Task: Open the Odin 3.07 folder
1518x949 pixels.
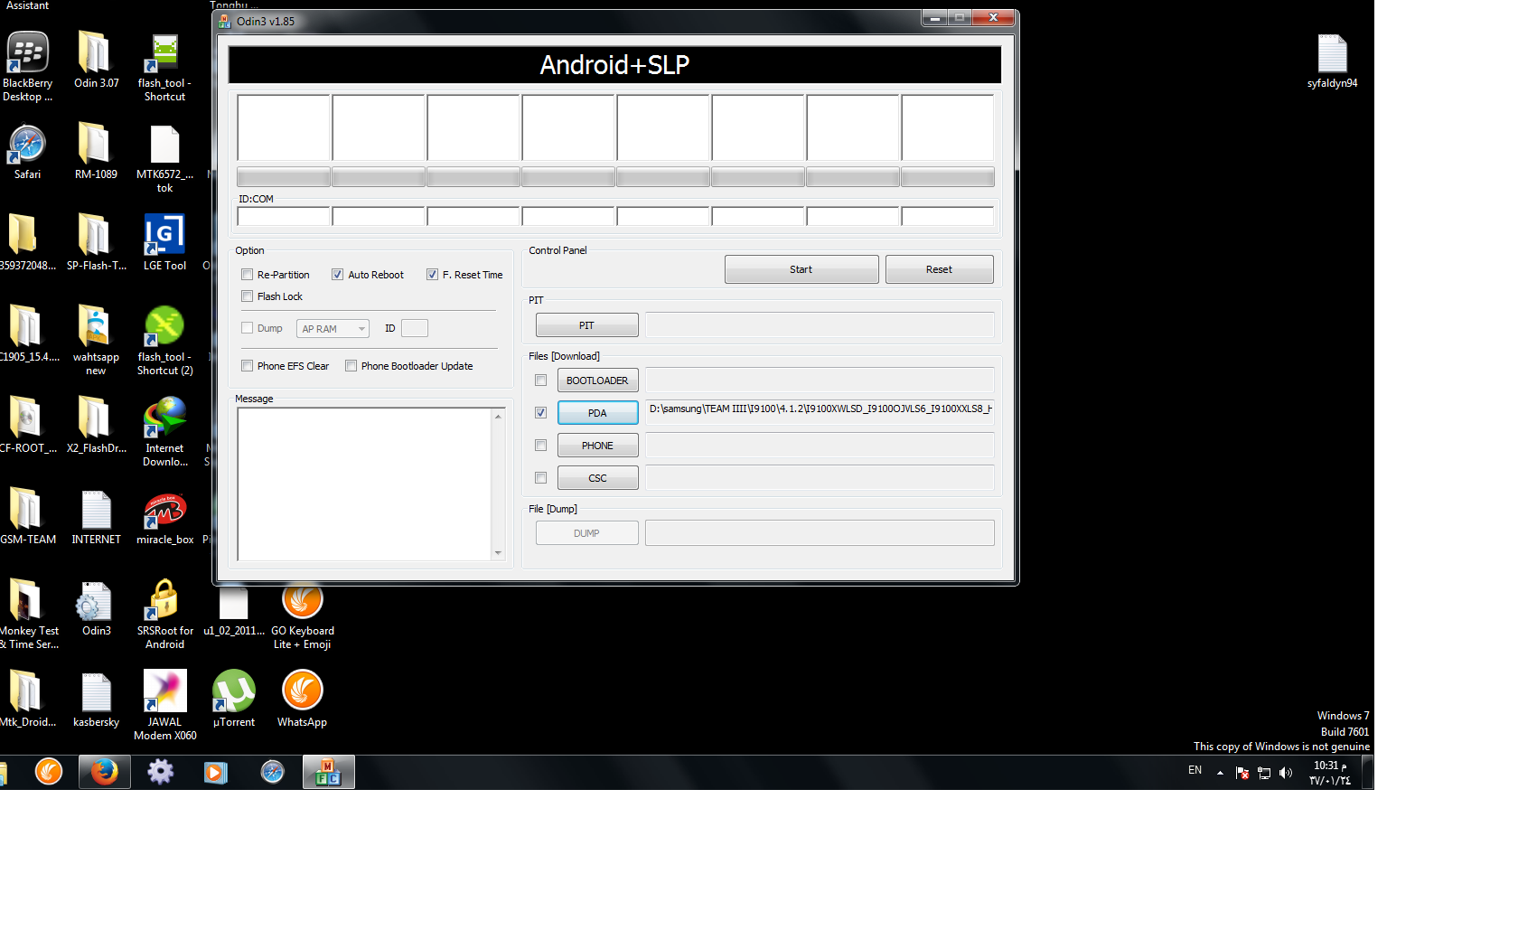Action: [x=96, y=60]
